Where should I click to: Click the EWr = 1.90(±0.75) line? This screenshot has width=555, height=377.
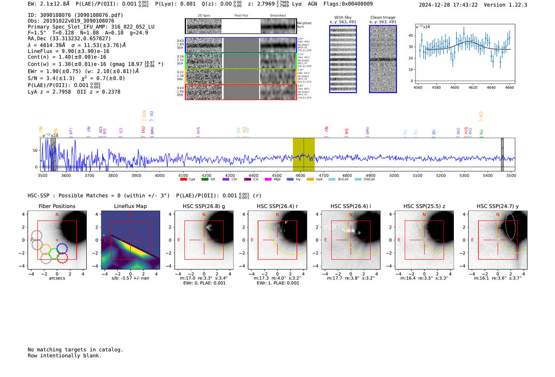[x=83, y=71]
